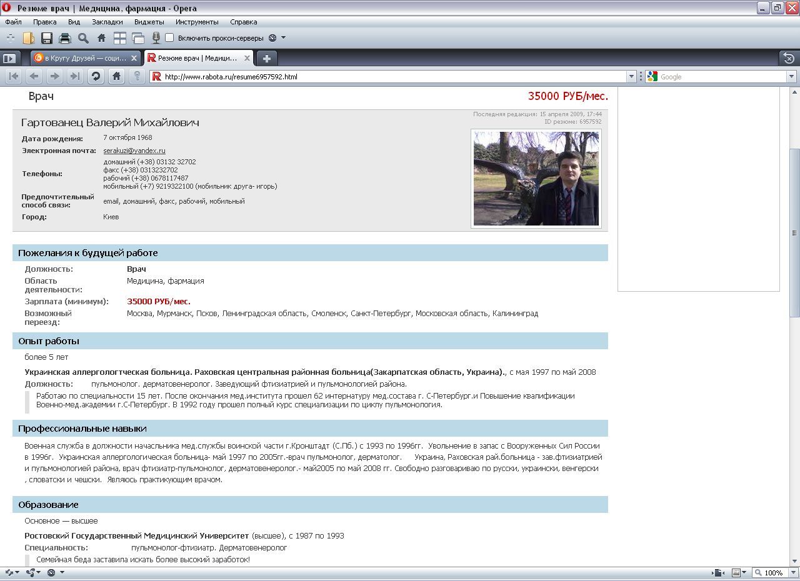Click the Cascade windows icon
The image size is (800, 581).
[137, 38]
